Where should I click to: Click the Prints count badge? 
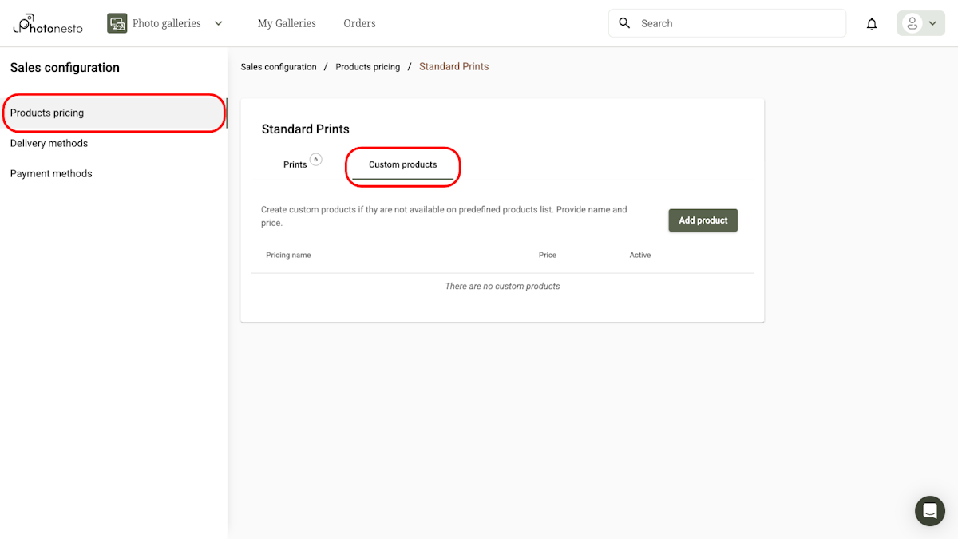(x=316, y=159)
